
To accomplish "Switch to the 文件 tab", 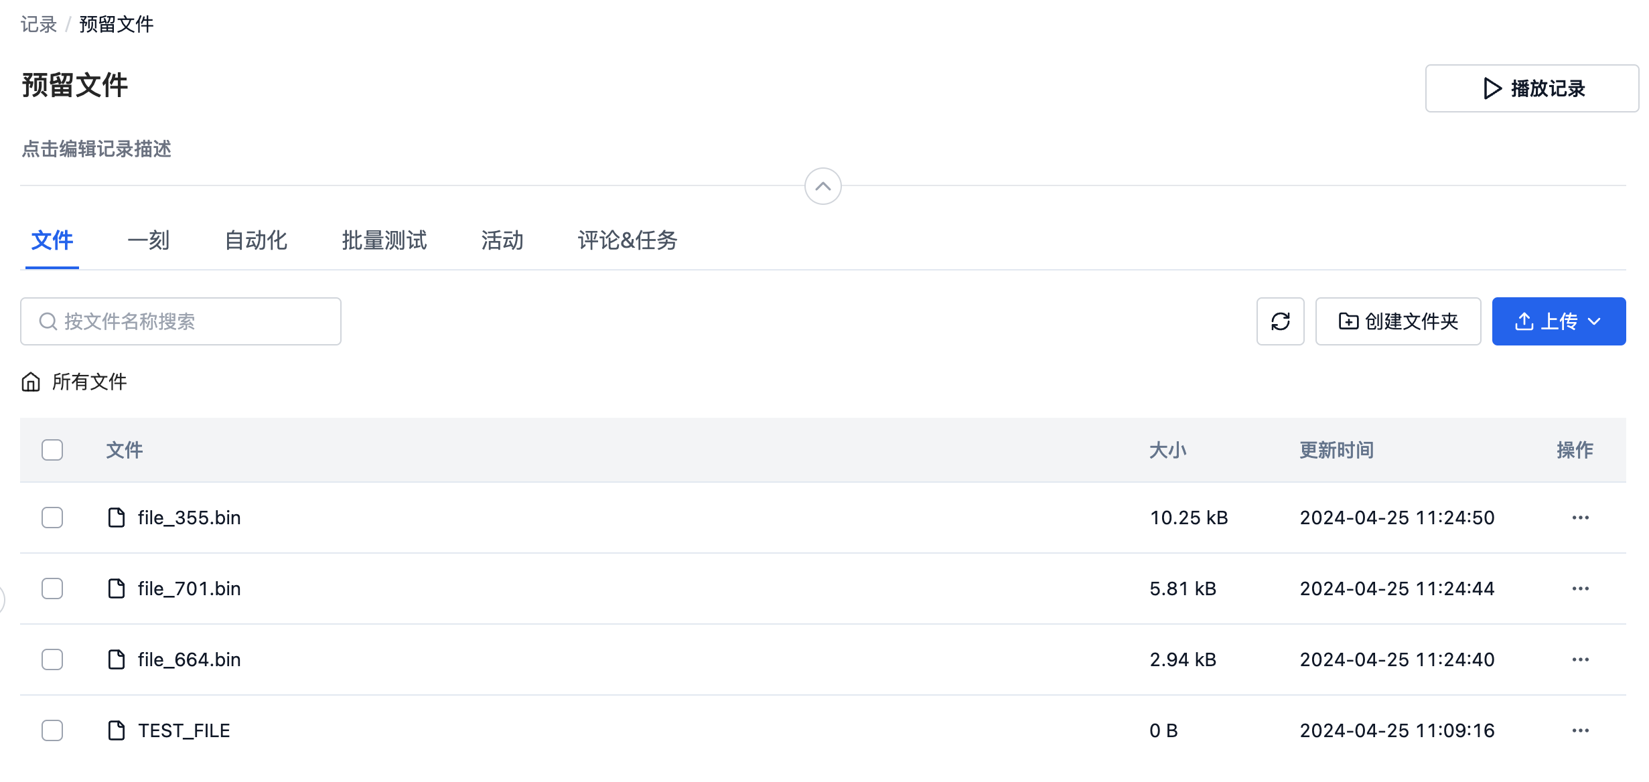I will click(x=52, y=240).
